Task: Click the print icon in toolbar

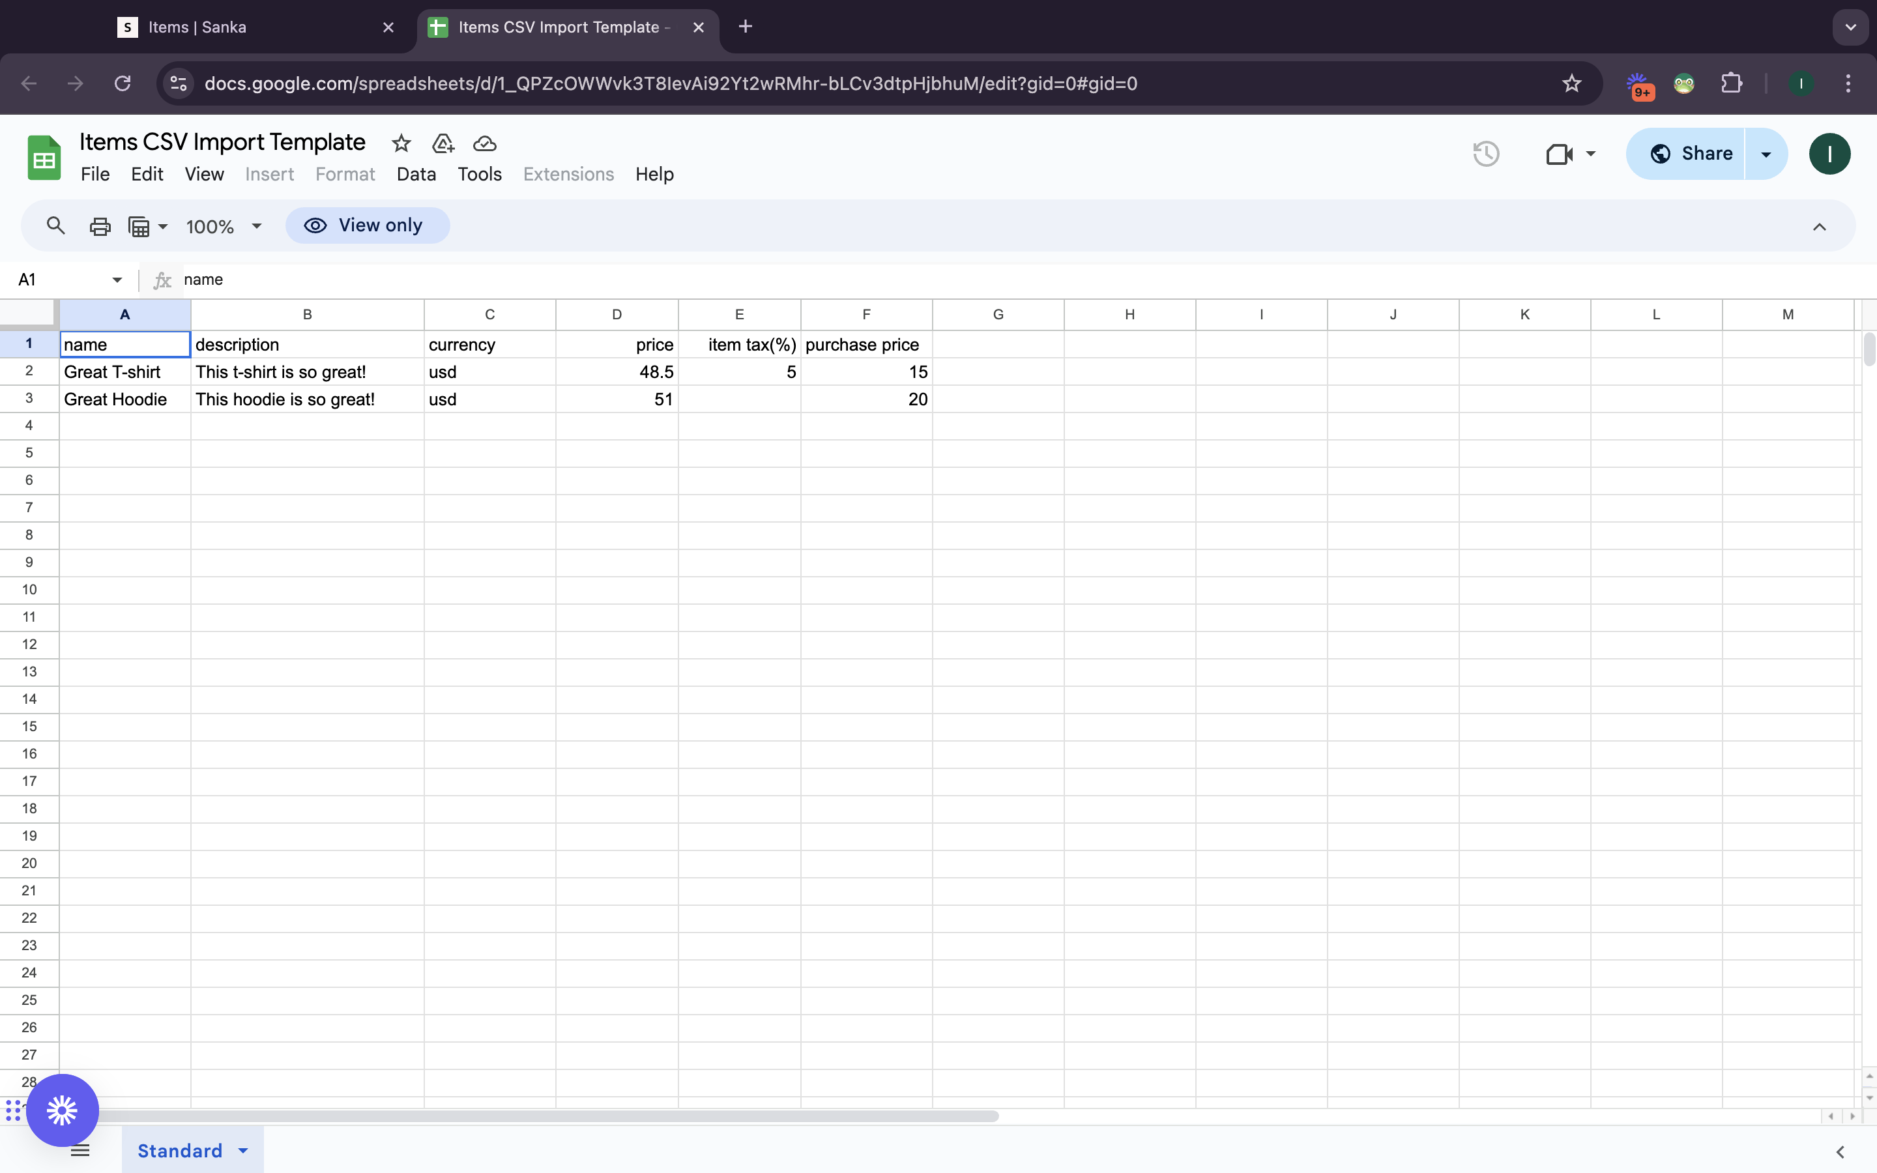Action: [100, 225]
